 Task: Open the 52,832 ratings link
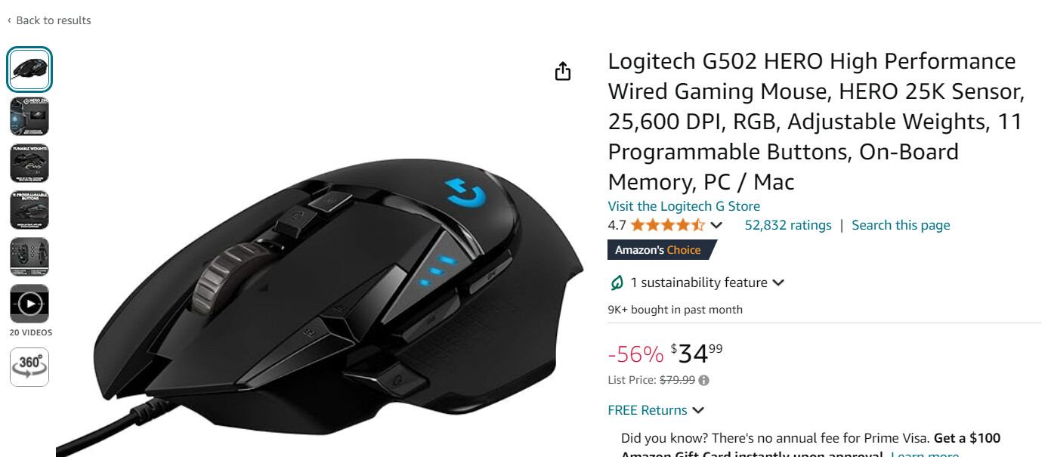tap(788, 225)
